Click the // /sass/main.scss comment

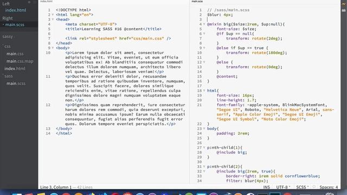(x=228, y=10)
